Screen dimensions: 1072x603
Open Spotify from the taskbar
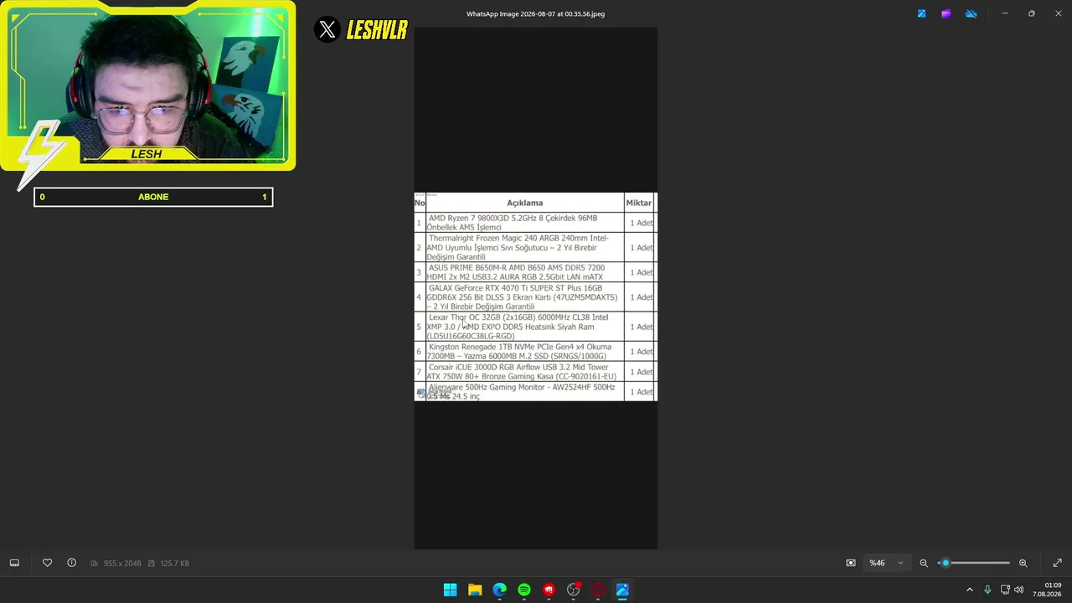click(524, 590)
